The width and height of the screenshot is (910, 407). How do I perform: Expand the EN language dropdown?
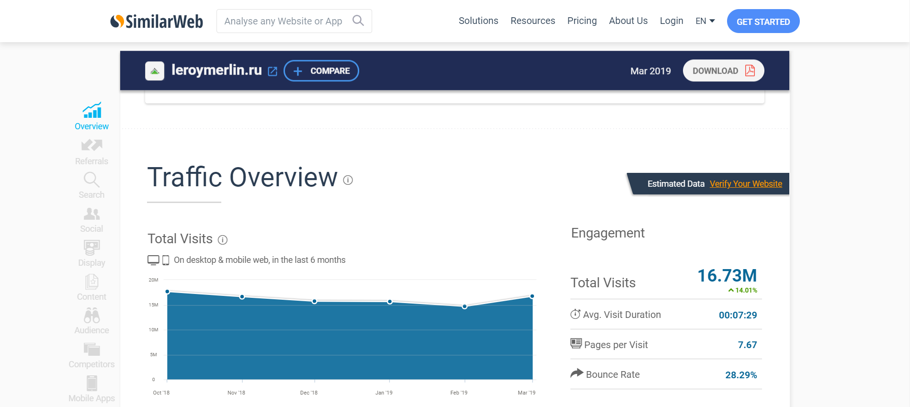[705, 21]
